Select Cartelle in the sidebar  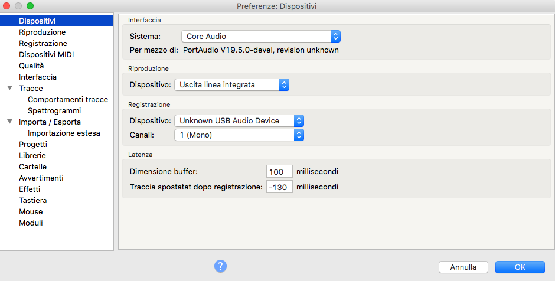click(32, 166)
